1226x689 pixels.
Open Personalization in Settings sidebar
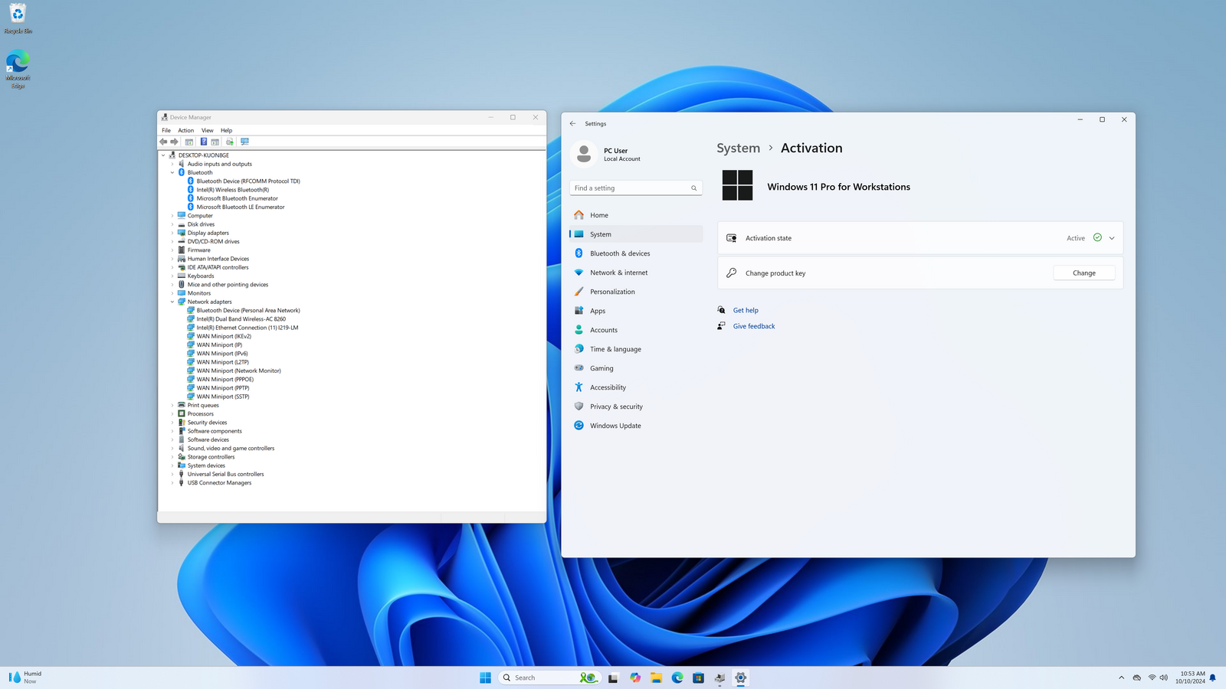(x=636, y=292)
